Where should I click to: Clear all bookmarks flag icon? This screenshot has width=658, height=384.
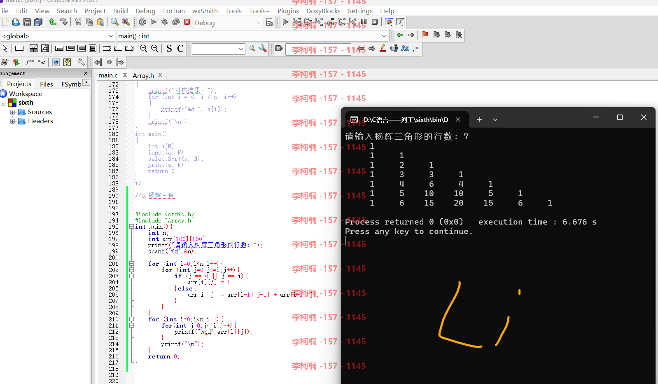[x=459, y=35]
